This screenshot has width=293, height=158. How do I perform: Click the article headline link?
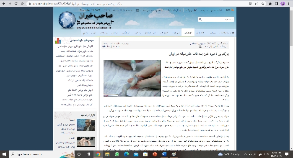click(x=199, y=54)
